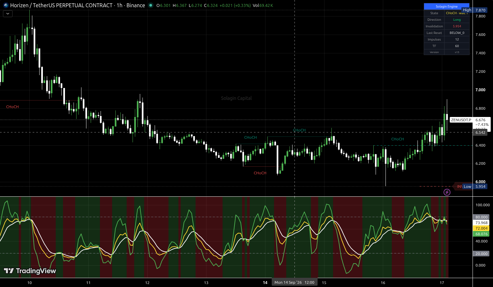
Task: Open the TradingView logo link
Action: click(30, 271)
